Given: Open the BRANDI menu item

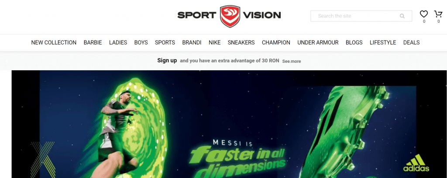Looking at the screenshot, I should [192, 43].
